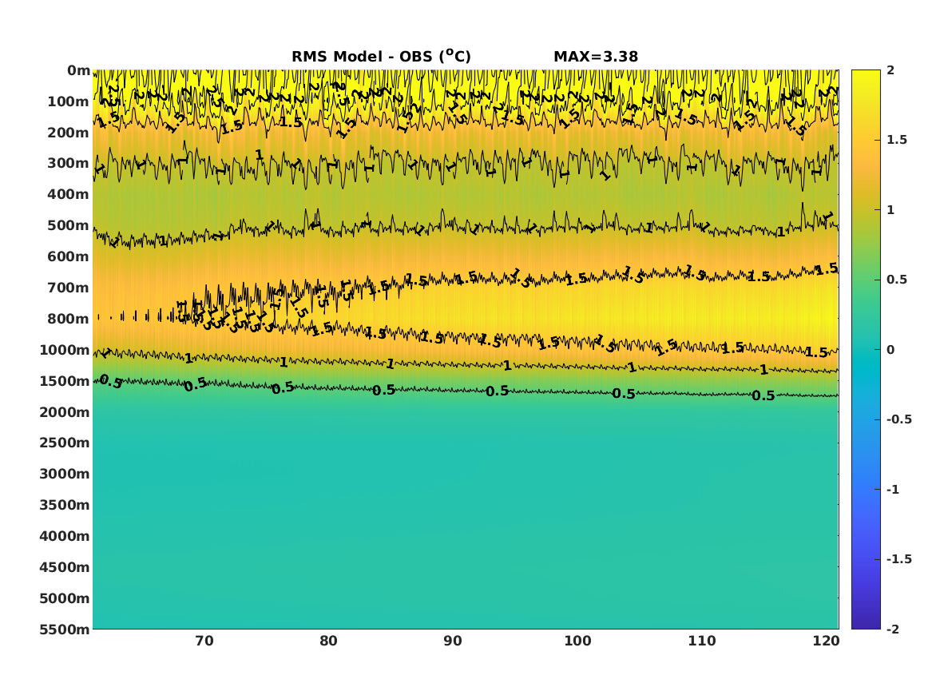This screenshot has width=932, height=699.
Task: Click the plot title 'RMS Model - OBS (°C)'
Action: pyautogui.click(x=381, y=56)
